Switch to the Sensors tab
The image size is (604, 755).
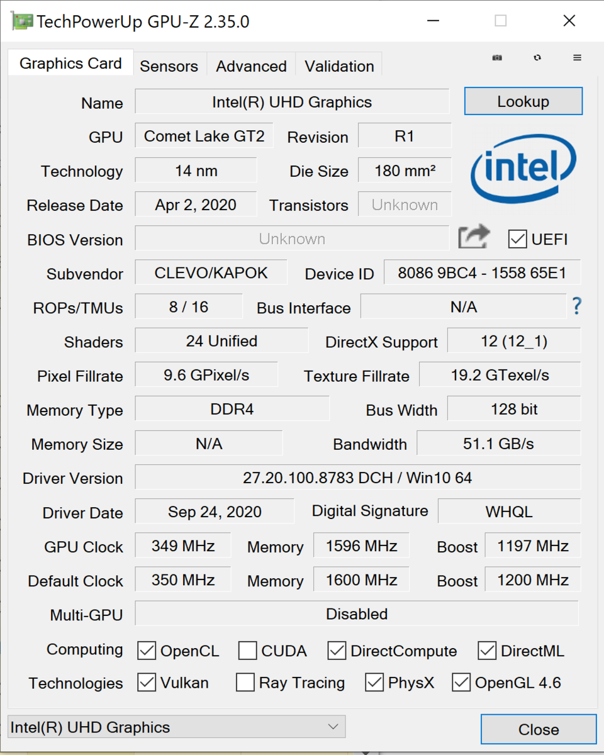[169, 66]
